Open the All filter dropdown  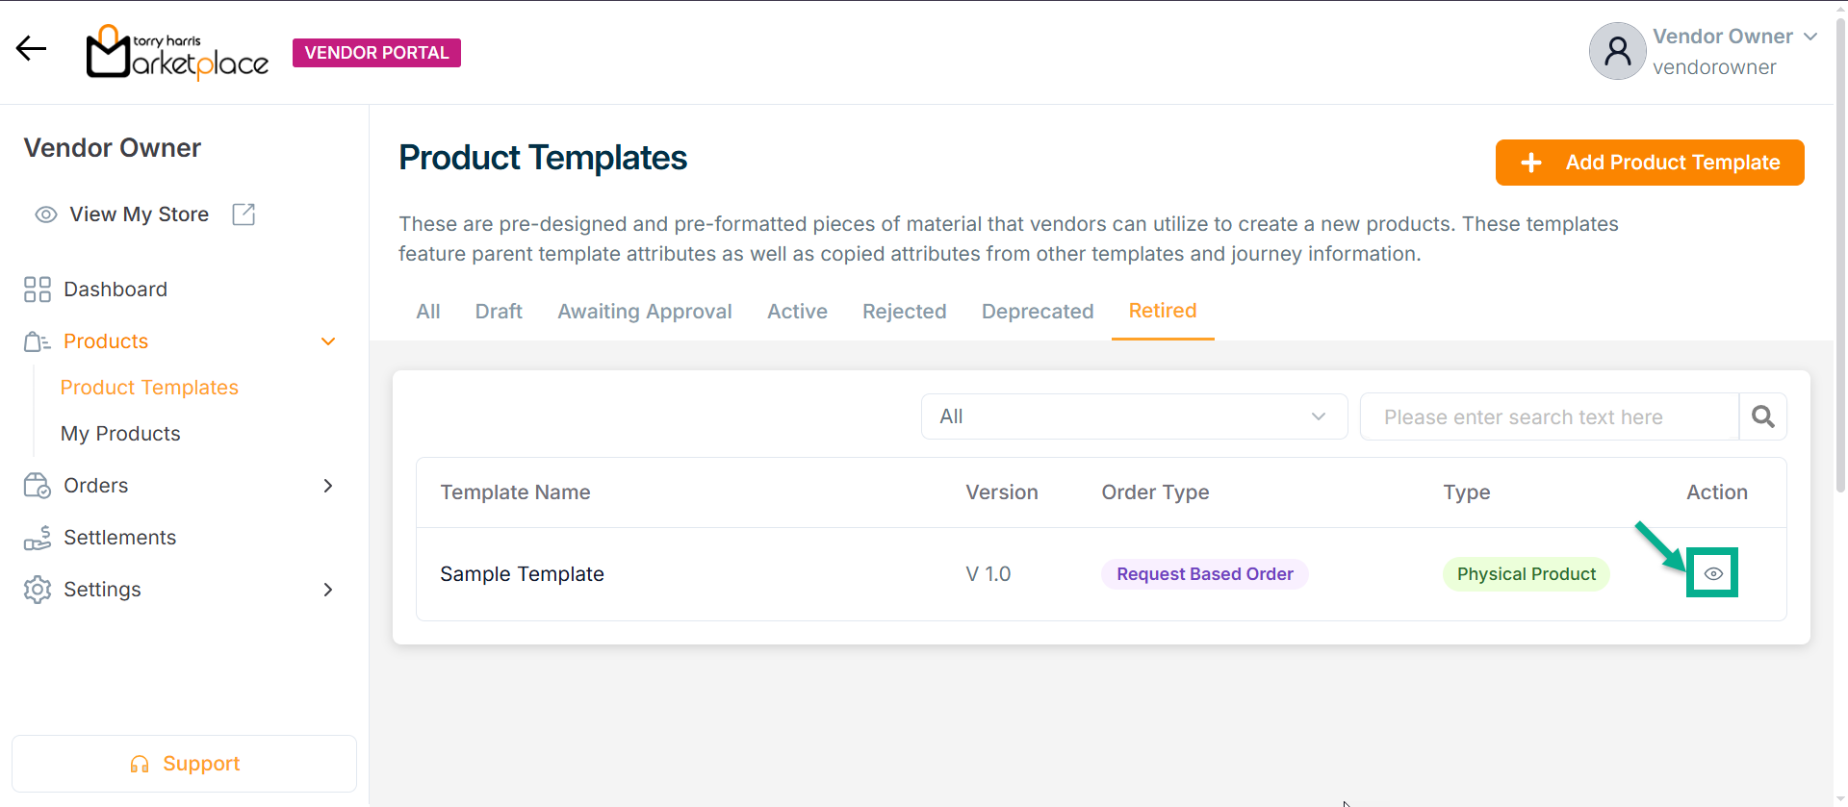point(1133,416)
